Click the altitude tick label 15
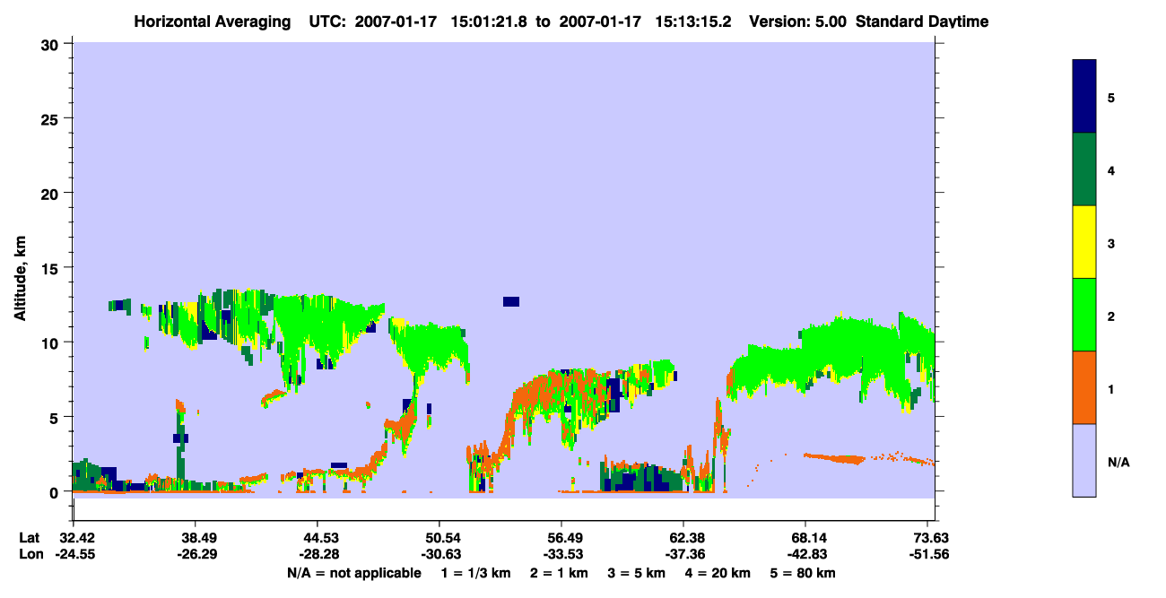This screenshot has height=598, width=1166. [x=52, y=268]
